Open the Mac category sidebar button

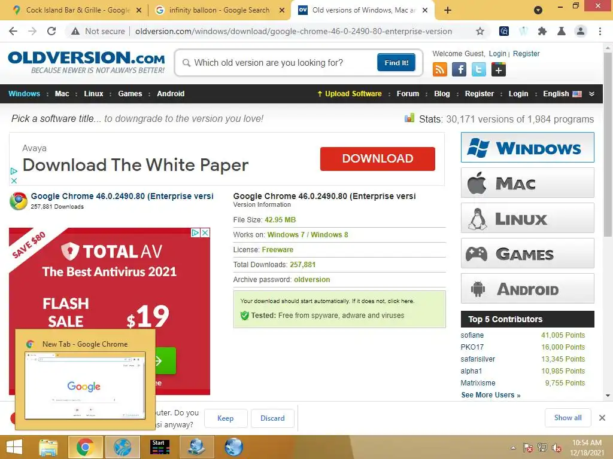(527, 183)
